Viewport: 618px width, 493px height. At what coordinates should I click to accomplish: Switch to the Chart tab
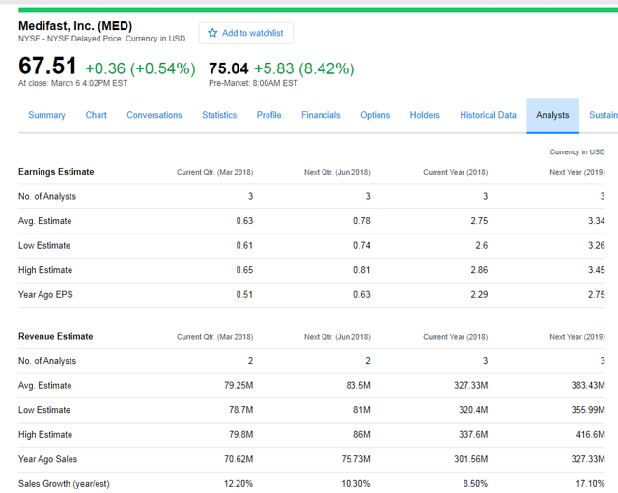point(97,115)
